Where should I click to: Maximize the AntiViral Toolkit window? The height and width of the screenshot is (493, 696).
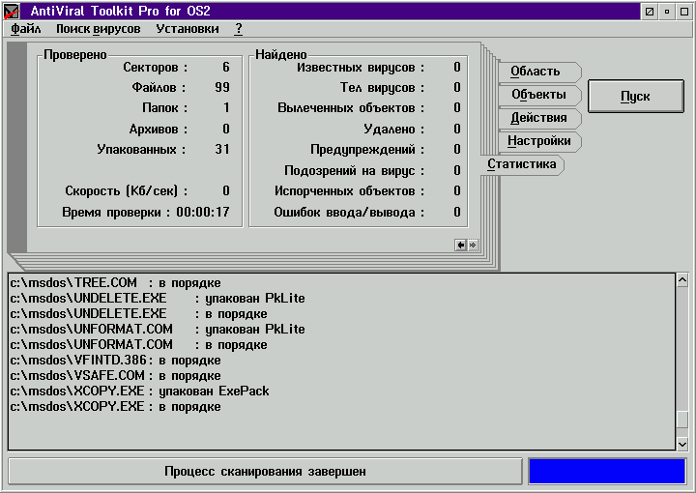[x=684, y=12]
